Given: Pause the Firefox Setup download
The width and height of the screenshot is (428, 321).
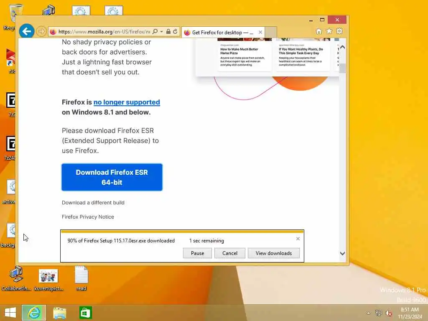Looking at the screenshot, I should (197, 253).
